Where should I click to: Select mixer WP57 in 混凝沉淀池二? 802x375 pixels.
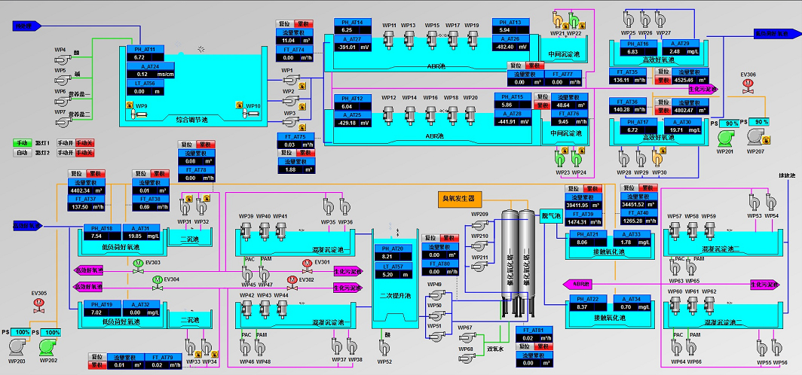(675, 231)
